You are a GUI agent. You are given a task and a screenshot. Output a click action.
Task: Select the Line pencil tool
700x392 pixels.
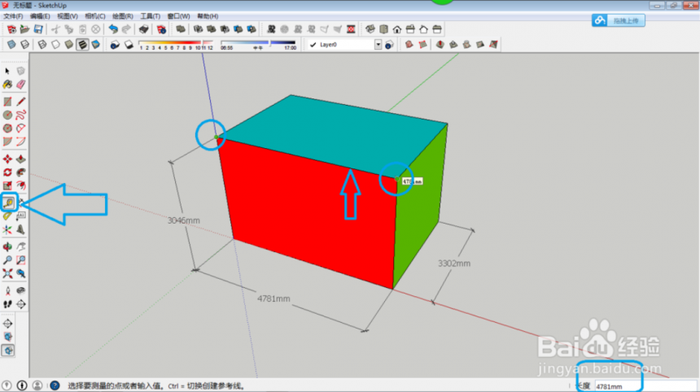[x=21, y=102]
